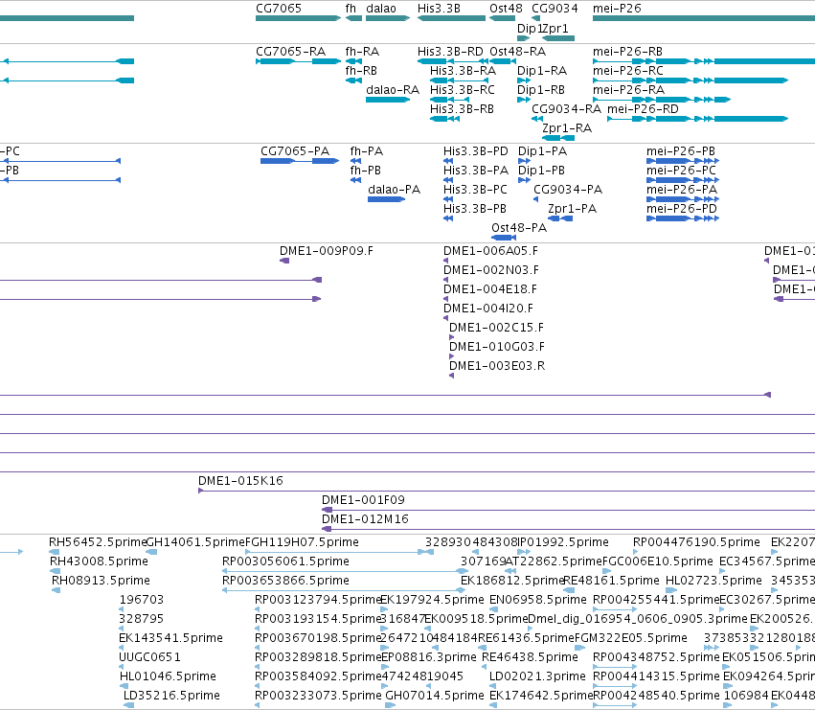
Task: Click the transcript label "fh-RA"
Action: tap(362, 52)
